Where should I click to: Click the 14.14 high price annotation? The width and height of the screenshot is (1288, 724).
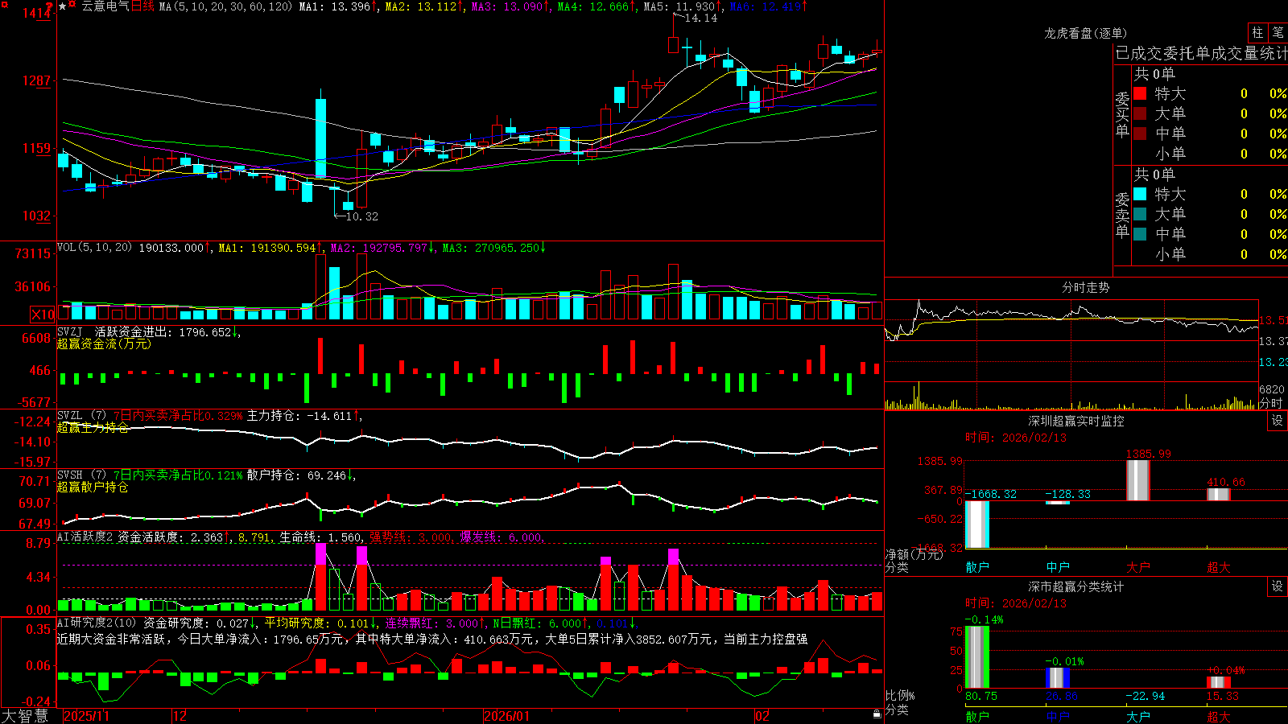point(700,18)
